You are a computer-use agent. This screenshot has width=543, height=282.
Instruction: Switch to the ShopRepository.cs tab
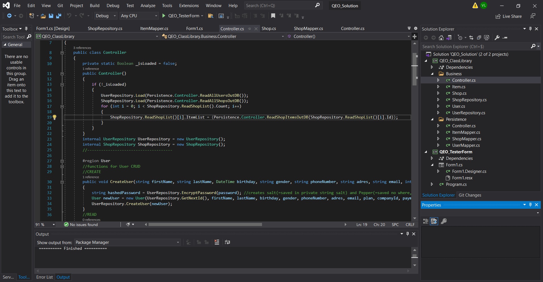tap(105, 29)
